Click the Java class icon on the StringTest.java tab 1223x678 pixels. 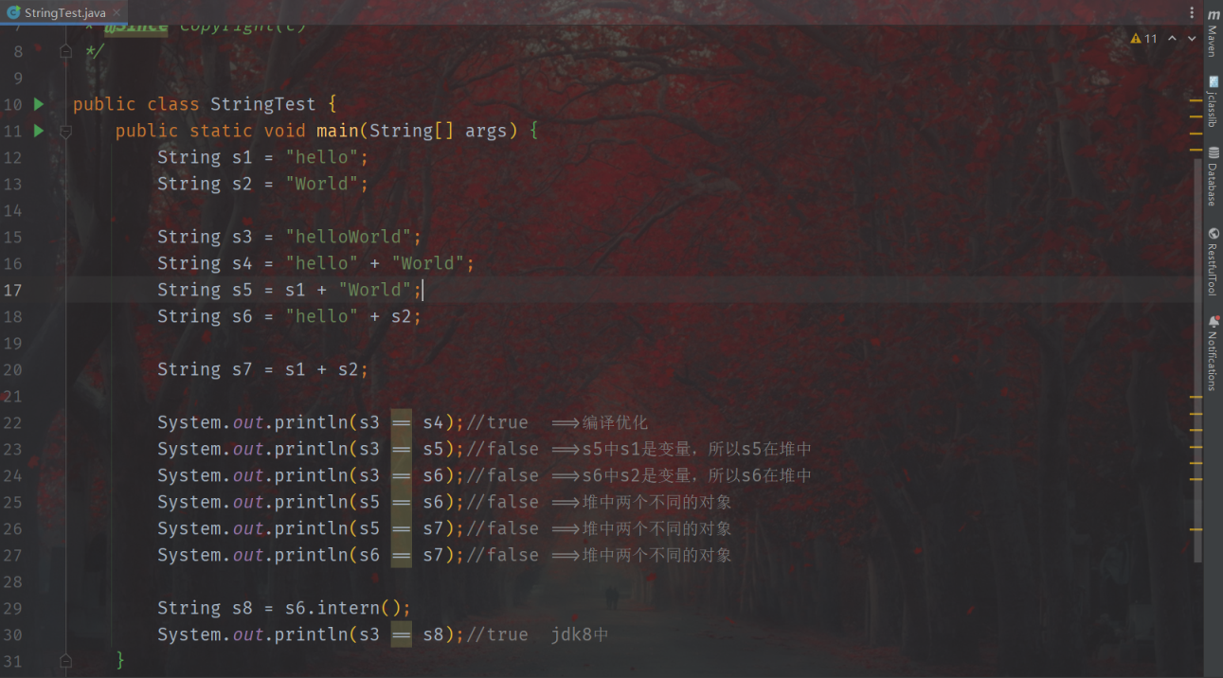[x=13, y=12]
